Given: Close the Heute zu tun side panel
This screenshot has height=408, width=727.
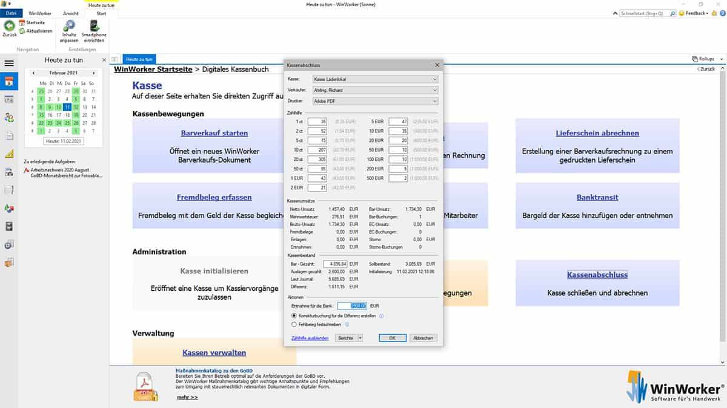Looking at the screenshot, I should [104, 60].
